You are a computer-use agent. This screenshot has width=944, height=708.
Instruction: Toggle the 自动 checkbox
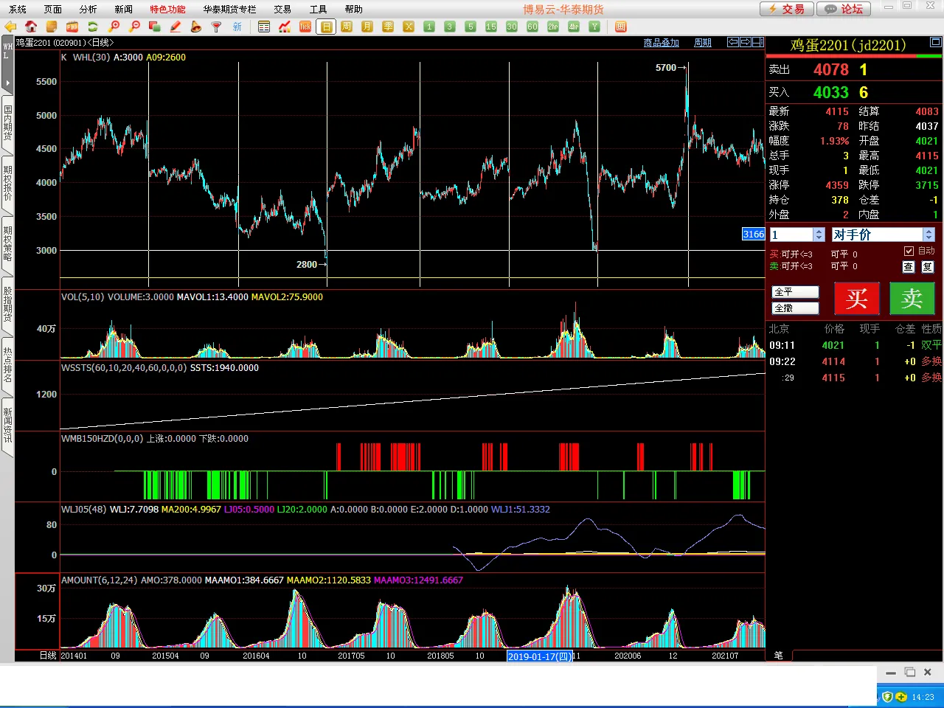point(909,251)
